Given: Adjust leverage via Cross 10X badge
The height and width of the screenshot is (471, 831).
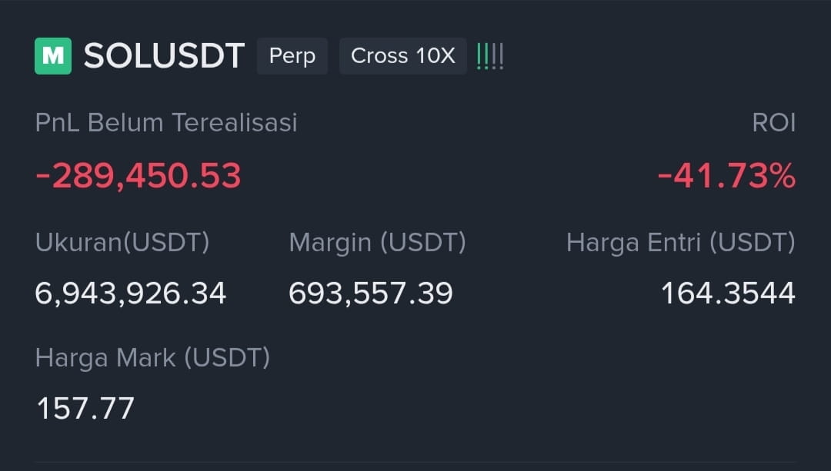Looking at the screenshot, I should tap(402, 55).
